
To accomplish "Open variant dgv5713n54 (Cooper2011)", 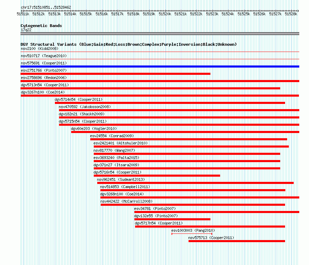I will [x=45, y=85].
